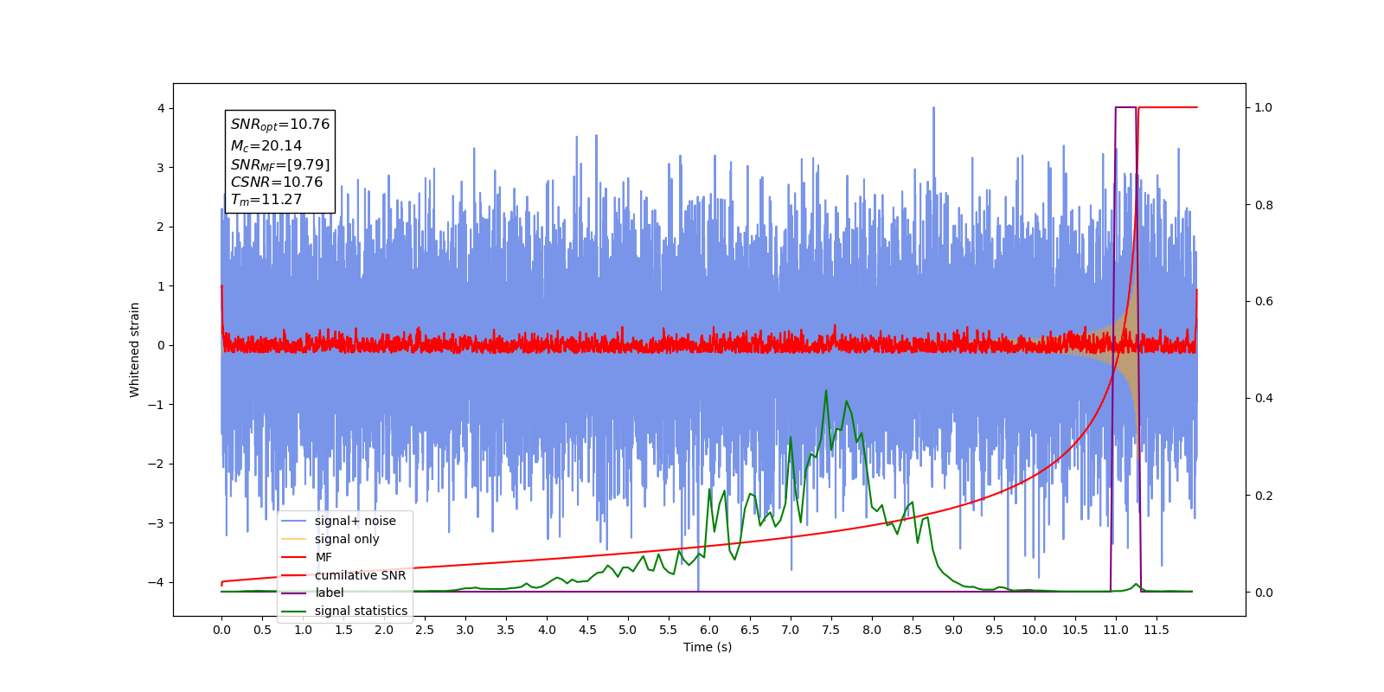Click the 'Whitened strain' y-axis label
This screenshot has width=1384, height=692.
coord(134,349)
